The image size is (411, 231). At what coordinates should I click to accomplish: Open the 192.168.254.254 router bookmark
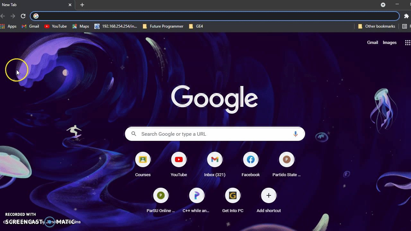tap(116, 26)
